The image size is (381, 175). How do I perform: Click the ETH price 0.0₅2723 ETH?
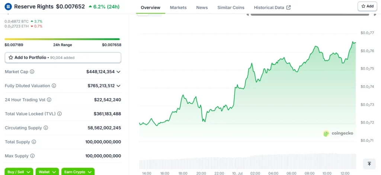click(16, 26)
